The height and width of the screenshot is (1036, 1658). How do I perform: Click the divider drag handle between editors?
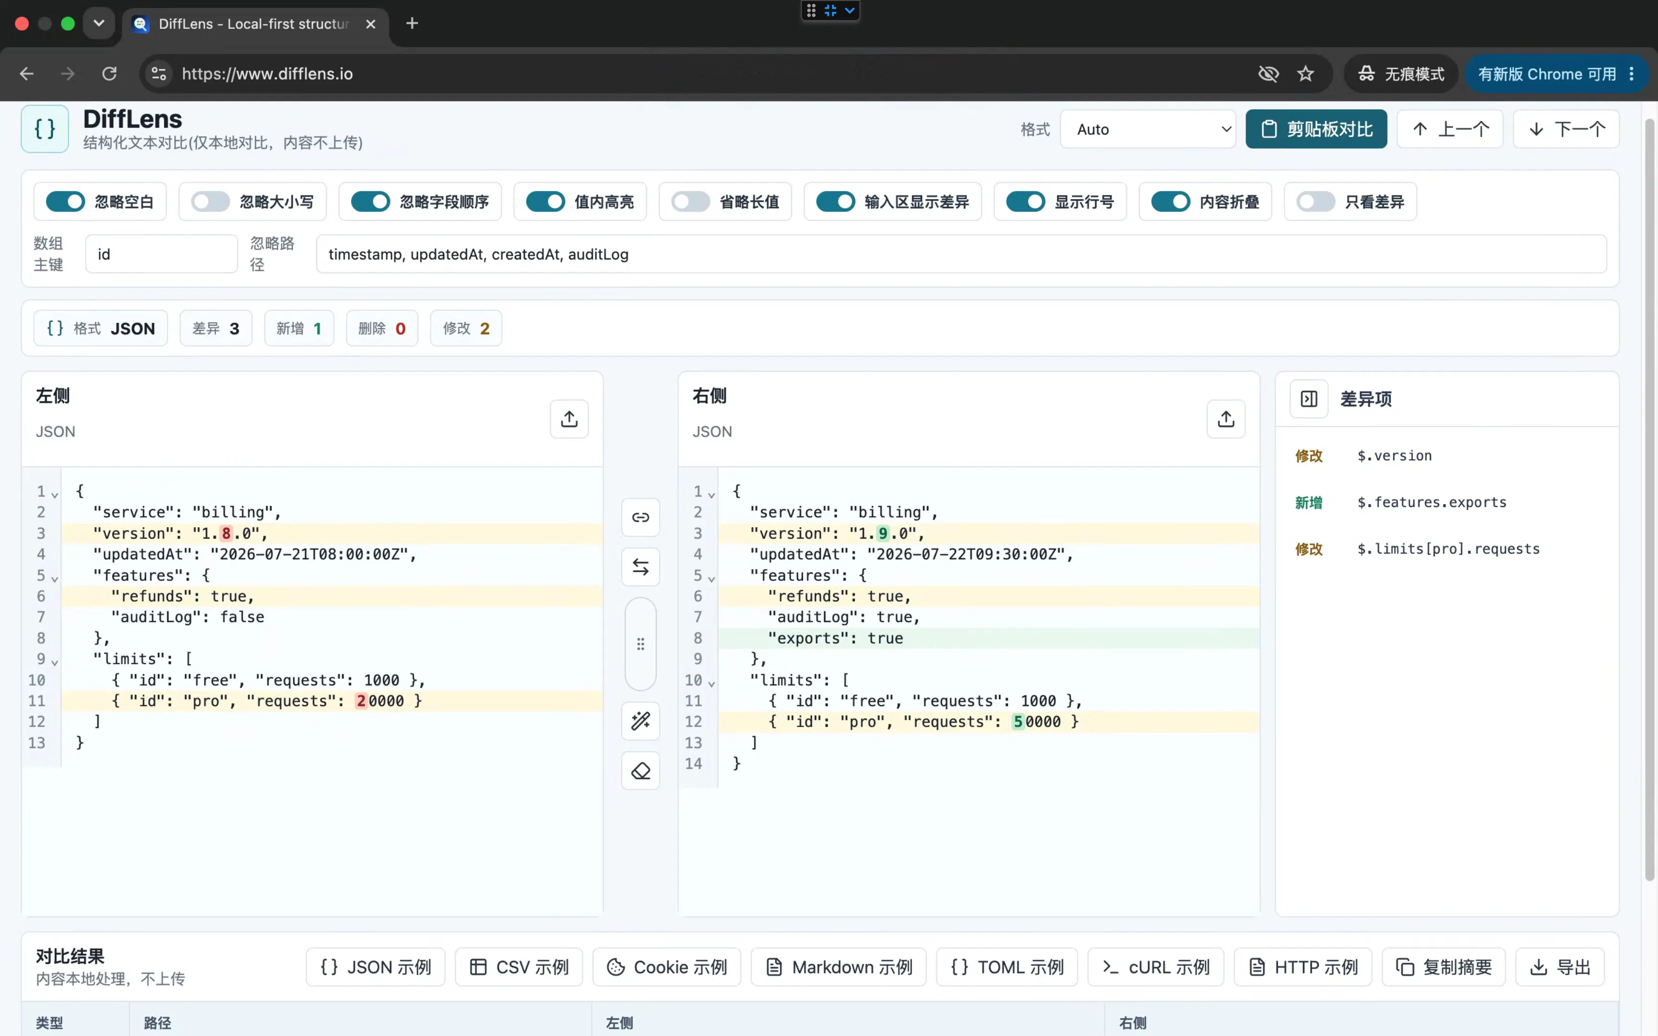640,644
